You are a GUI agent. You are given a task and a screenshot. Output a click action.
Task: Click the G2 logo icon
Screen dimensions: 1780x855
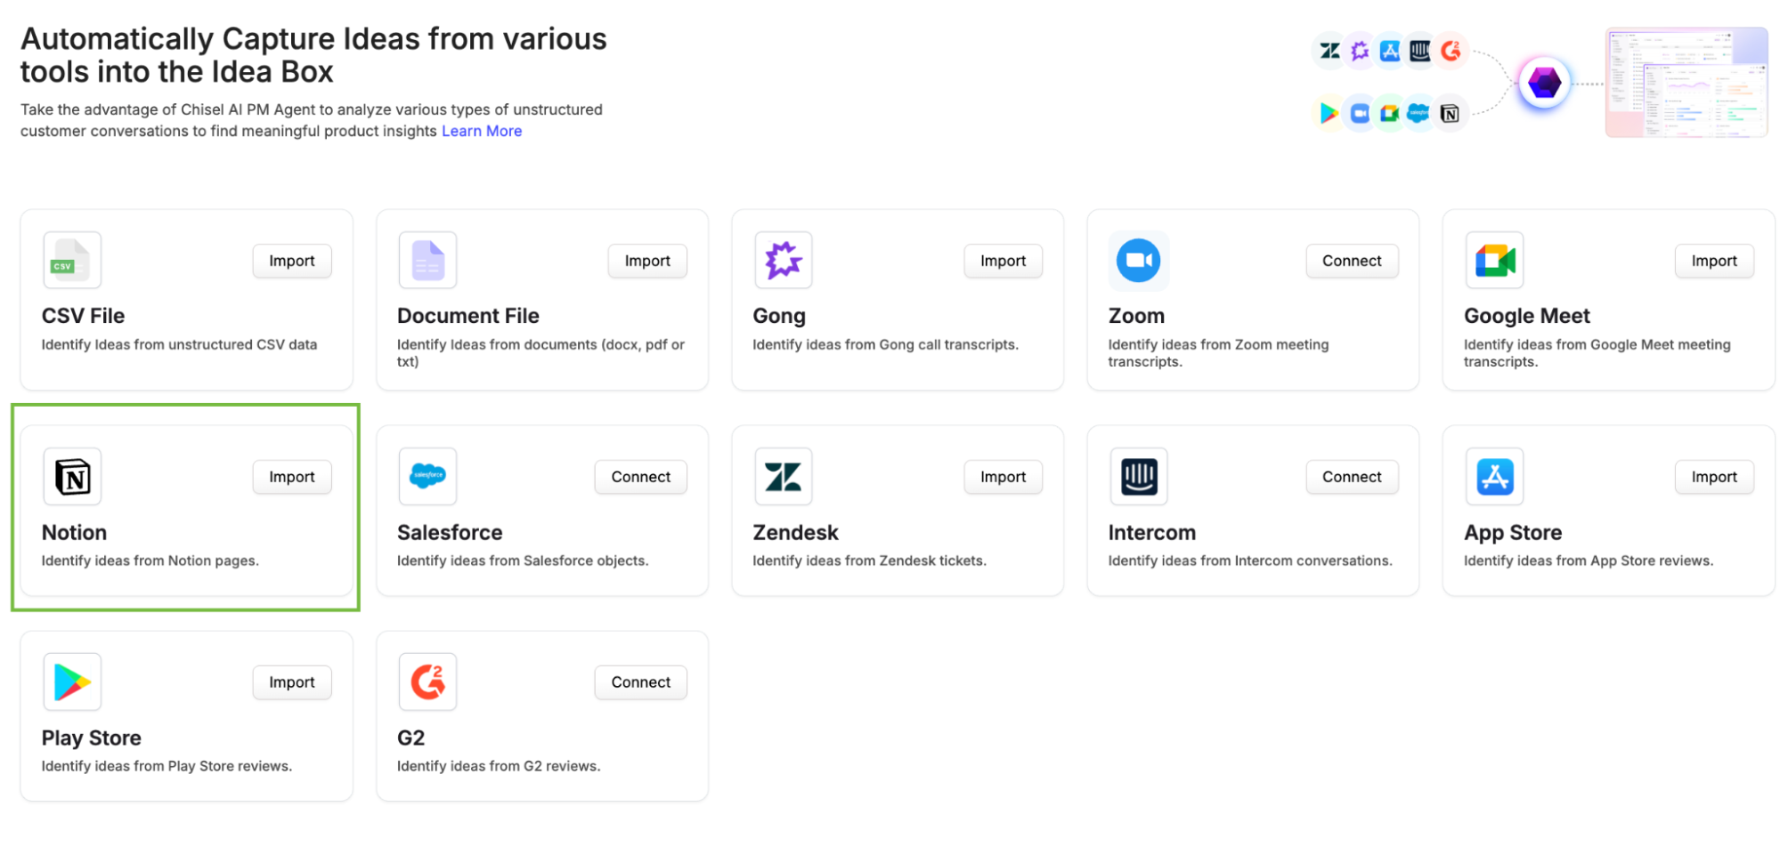(x=427, y=682)
